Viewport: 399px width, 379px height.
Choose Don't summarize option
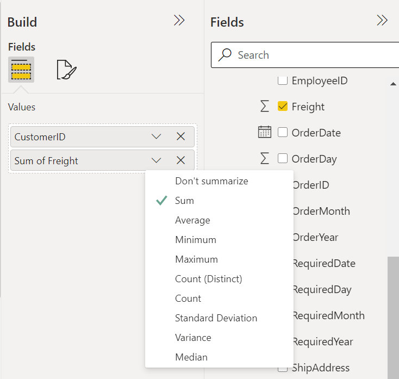click(219, 181)
